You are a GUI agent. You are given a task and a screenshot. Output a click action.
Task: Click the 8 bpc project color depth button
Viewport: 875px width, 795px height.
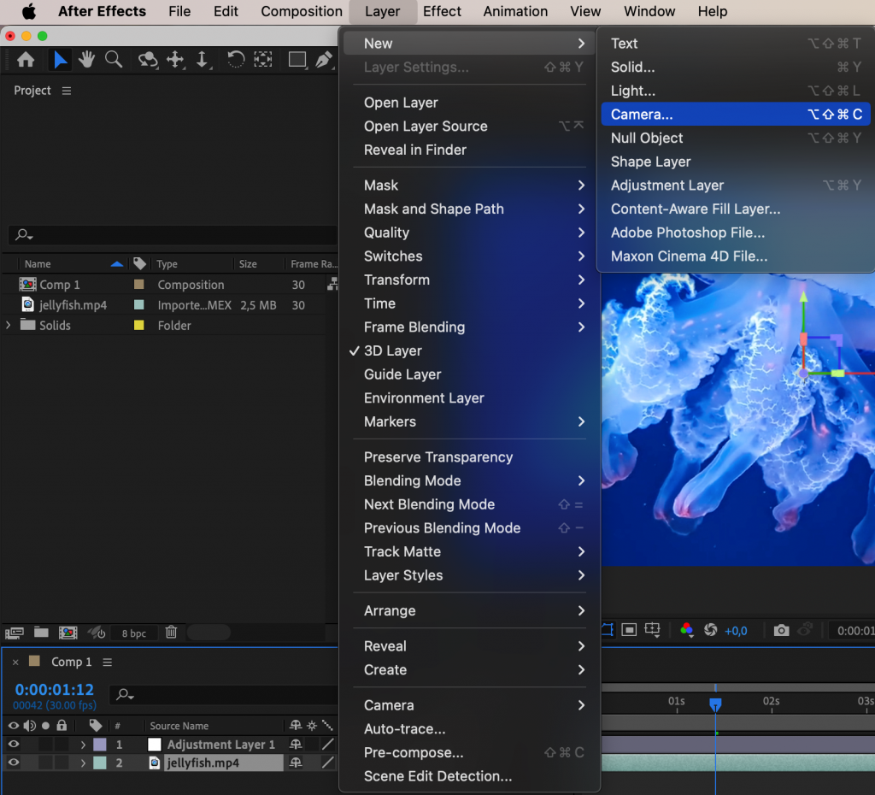[132, 633]
